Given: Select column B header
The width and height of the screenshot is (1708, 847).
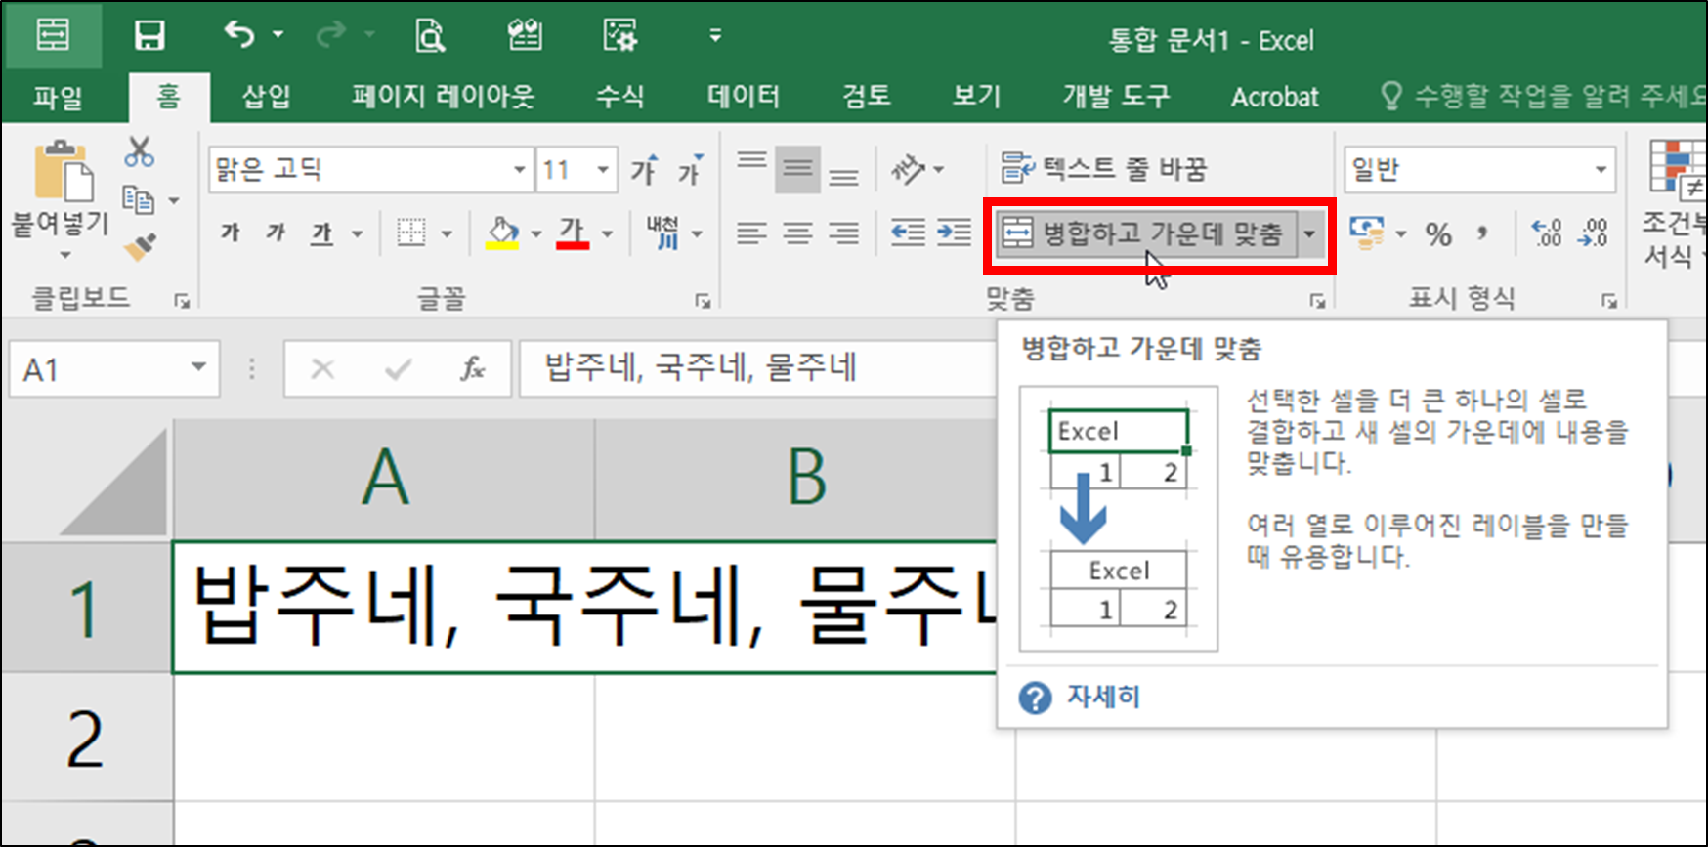Looking at the screenshot, I should tap(805, 479).
